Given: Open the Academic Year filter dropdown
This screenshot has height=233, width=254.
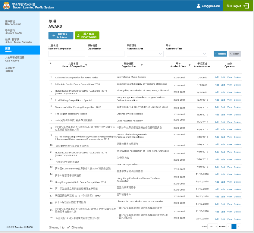Looking at the screenshot, I should (x=204, y=54).
